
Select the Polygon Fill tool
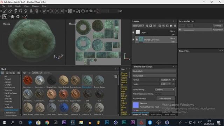pyautogui.click(x=21, y=11)
